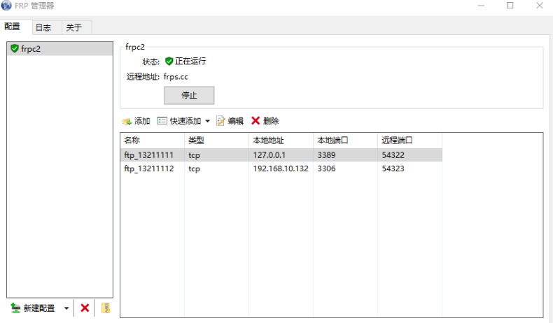The height and width of the screenshot is (323, 553).
Task: Click the 127.0.0.1 local address cell
Action: [269, 155]
